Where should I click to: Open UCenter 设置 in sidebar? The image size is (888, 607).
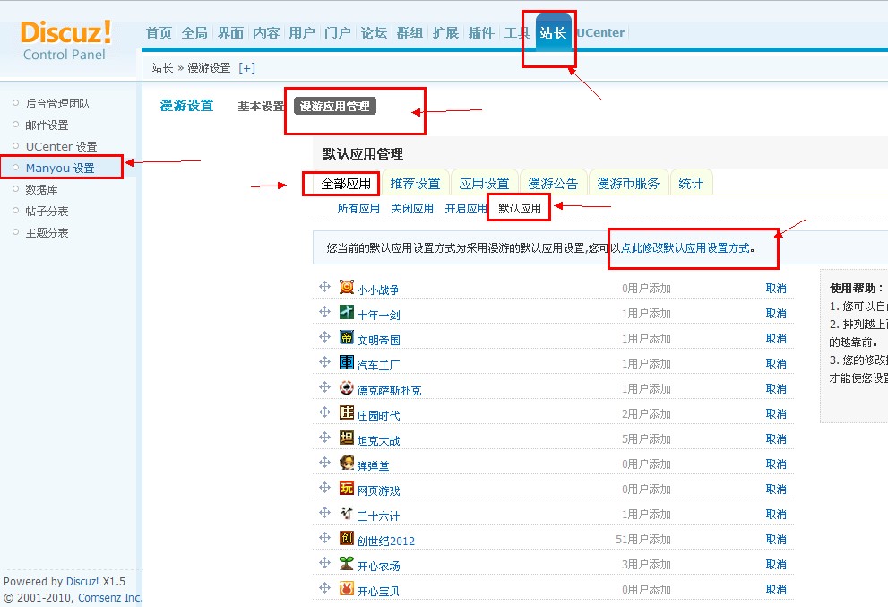coord(61,147)
